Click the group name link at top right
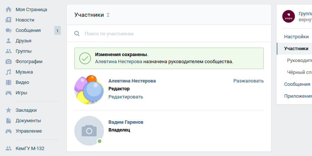The height and width of the screenshot is (156, 312). (305, 14)
